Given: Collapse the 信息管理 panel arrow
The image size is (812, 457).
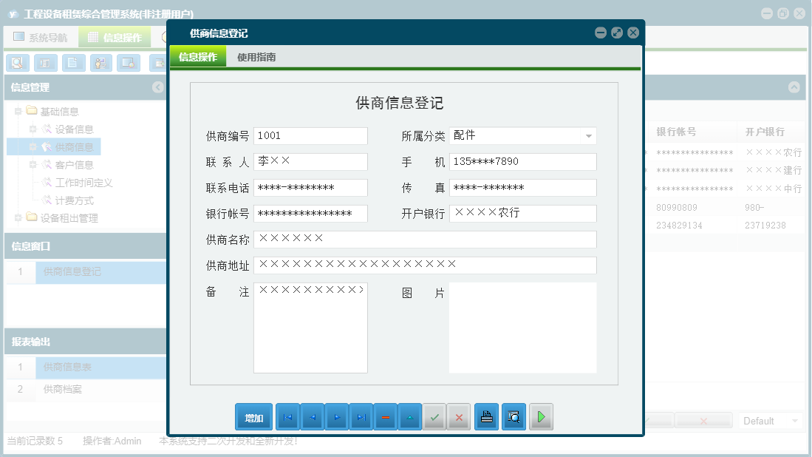Looking at the screenshot, I should [158, 87].
